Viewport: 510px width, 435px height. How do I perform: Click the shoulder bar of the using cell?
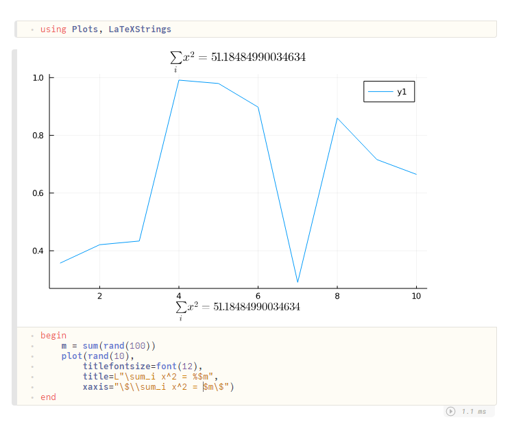point(16,29)
